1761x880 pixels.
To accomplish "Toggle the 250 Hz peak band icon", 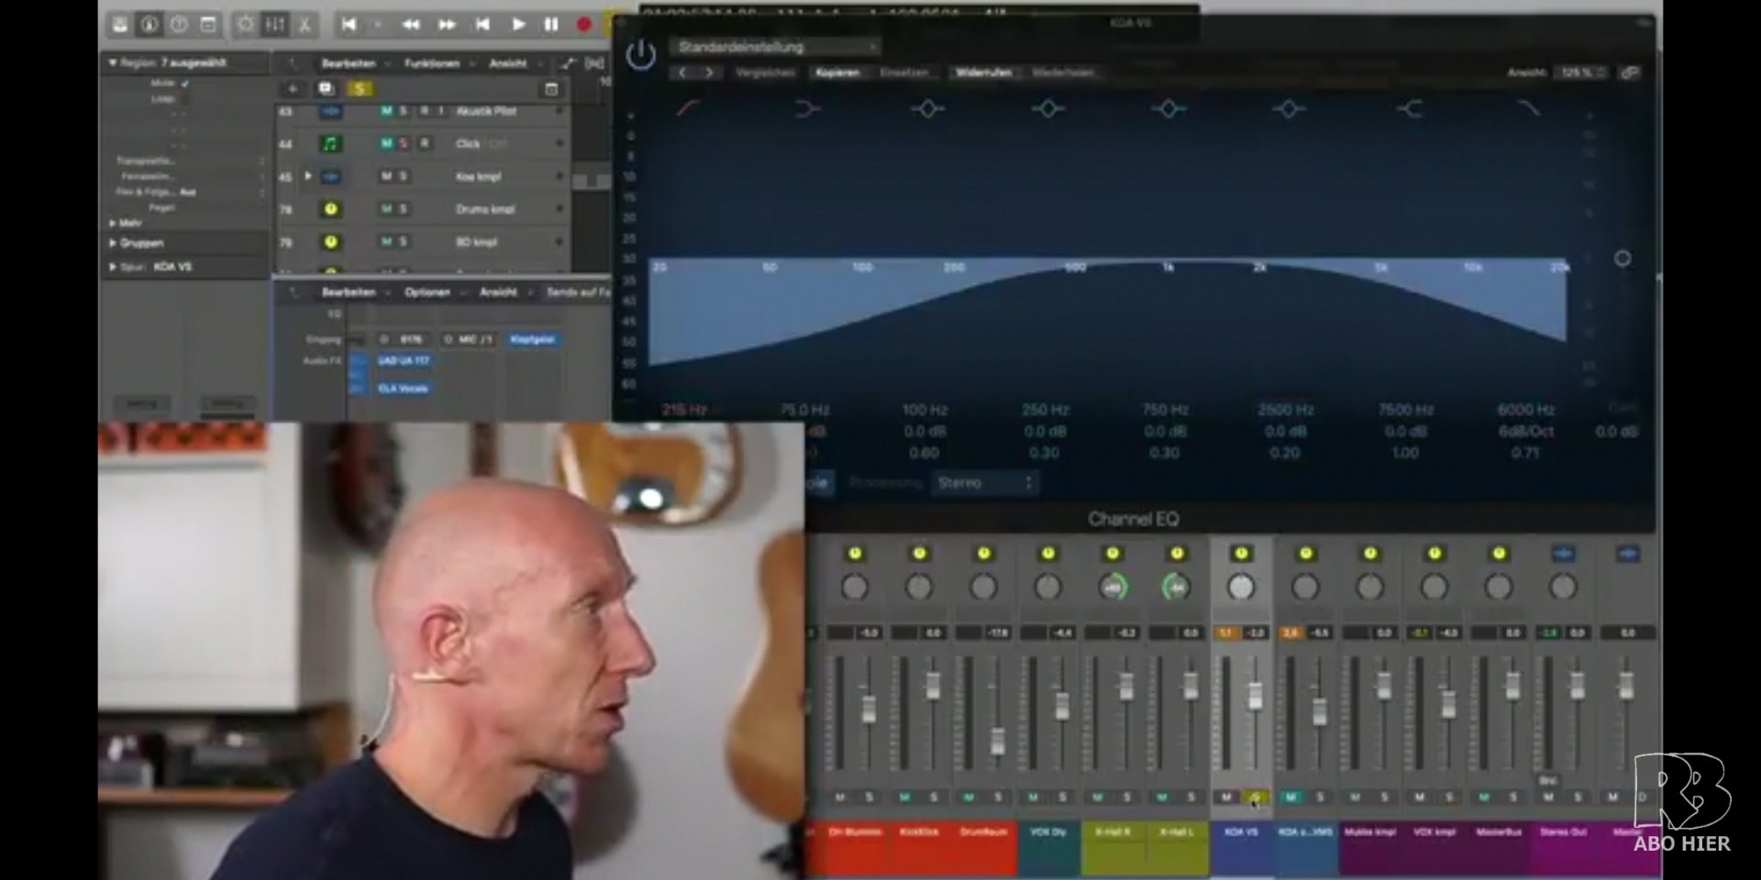I will 1047,109.
